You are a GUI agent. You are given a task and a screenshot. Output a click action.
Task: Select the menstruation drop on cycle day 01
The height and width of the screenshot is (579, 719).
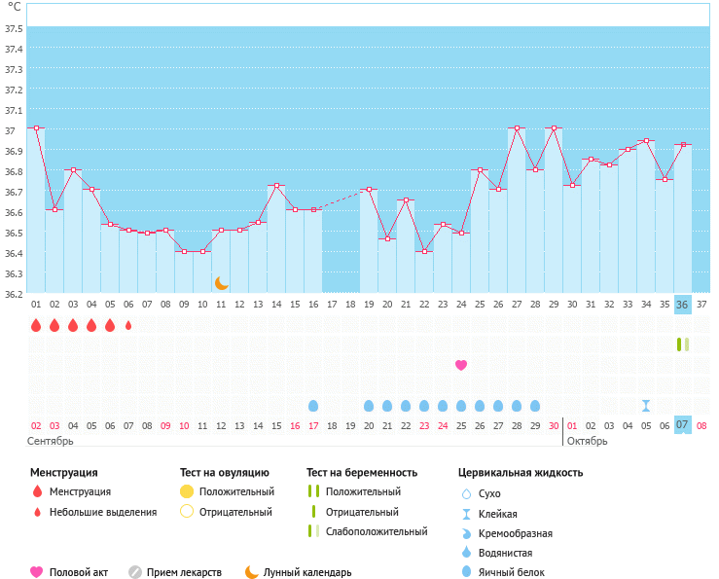pyautogui.click(x=36, y=325)
